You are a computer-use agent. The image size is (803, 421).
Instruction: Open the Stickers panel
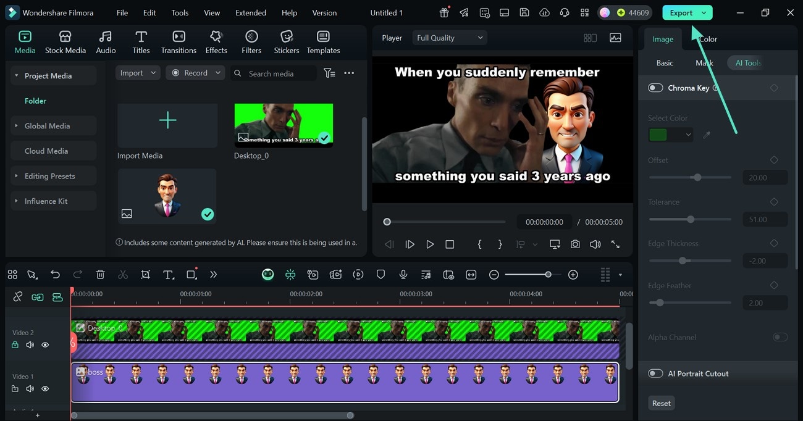point(286,43)
